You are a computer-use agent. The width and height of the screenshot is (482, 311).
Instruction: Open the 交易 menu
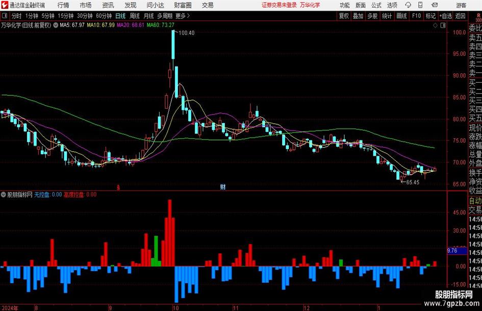coord(208,5)
